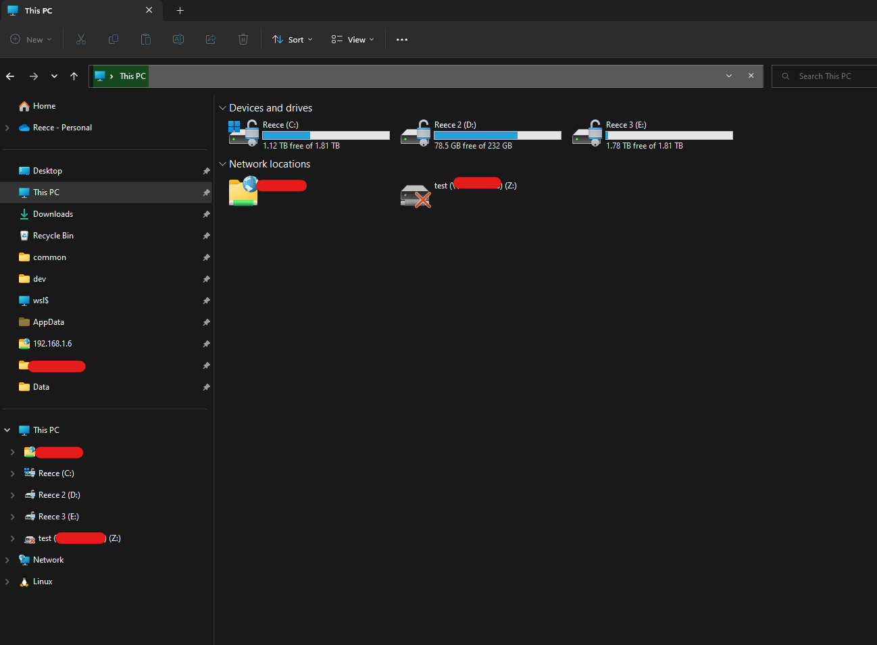Select the Reece (C:) drive icon
The image size is (877, 645).
[x=243, y=134]
